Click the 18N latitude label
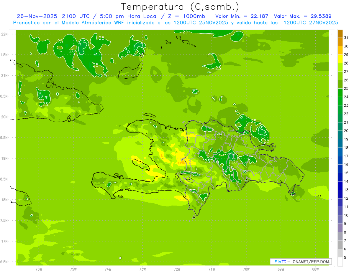Viewport: 354px width, 273px height. tap(4, 200)
